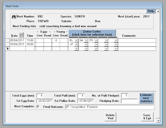Click the Date column header label
The image size is (166, 128).
click(15, 36)
